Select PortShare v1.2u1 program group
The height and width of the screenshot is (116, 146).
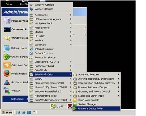pyautogui.click(x=50, y=66)
